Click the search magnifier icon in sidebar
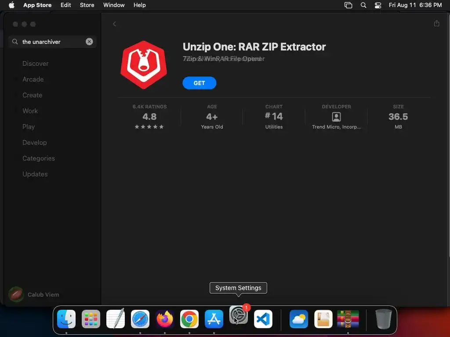 coord(15,42)
